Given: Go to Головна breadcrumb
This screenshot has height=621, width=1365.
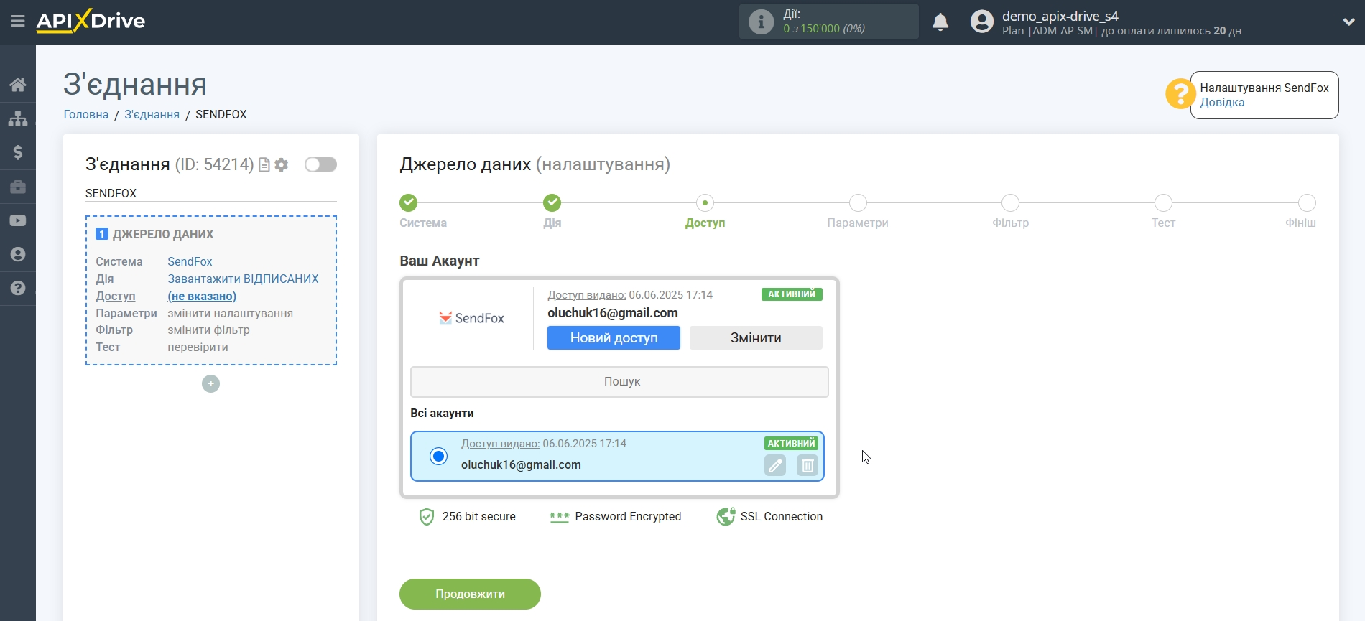Looking at the screenshot, I should [x=86, y=114].
